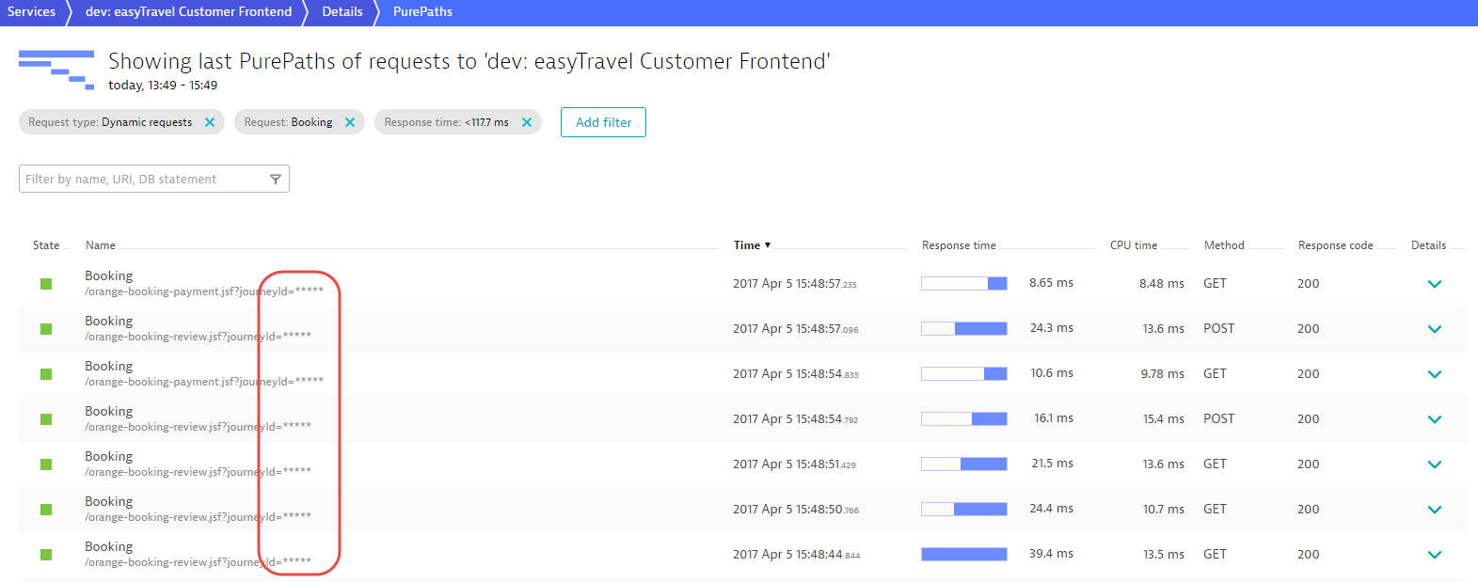
Task: Click the response time bar for 39.4 ms
Action: point(964,555)
